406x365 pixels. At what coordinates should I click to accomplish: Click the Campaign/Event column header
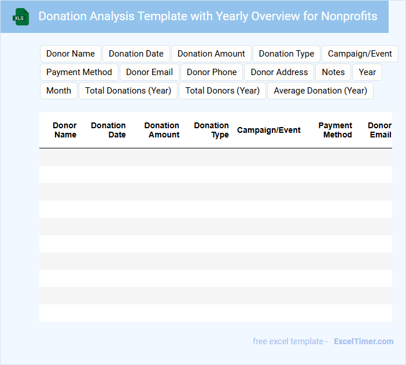(269, 130)
